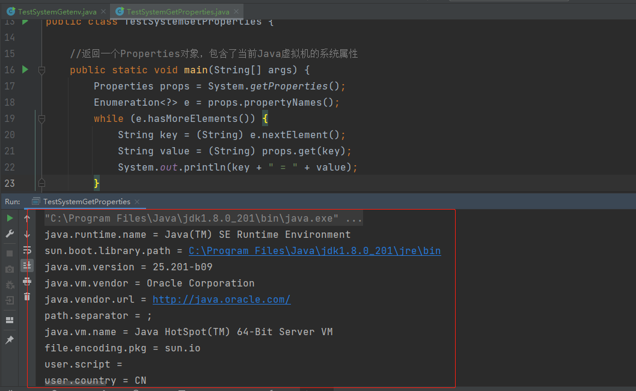
Task: Click the 'Run:' tool window label
Action: (x=13, y=201)
